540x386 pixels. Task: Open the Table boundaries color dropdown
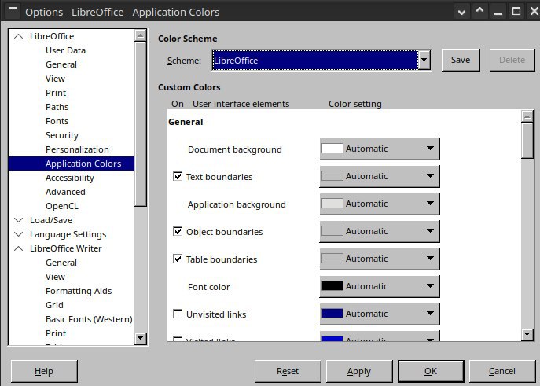click(x=380, y=259)
